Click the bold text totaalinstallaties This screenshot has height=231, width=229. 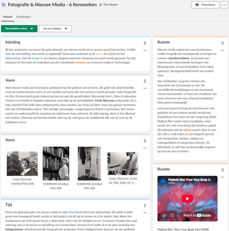click(179, 58)
